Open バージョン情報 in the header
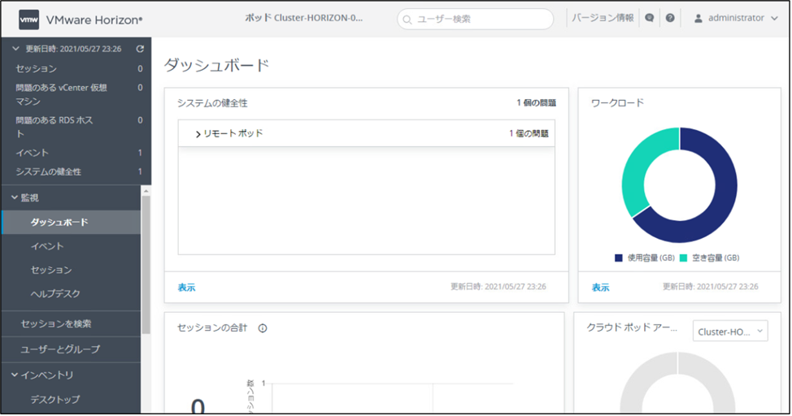This screenshot has width=792, height=416. [x=603, y=18]
